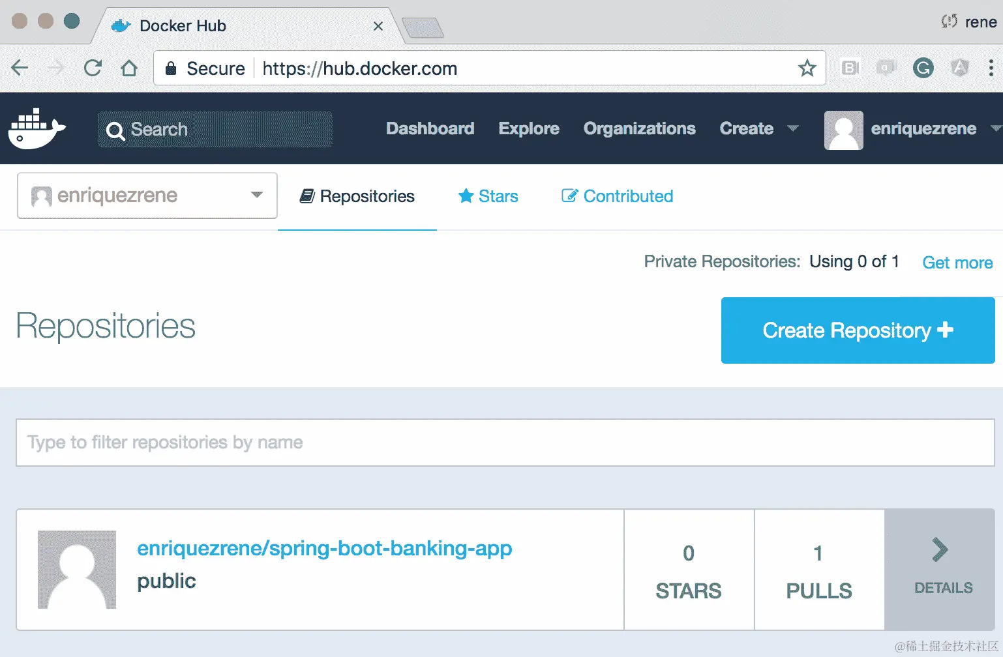Click the DETAILS label

click(x=943, y=588)
